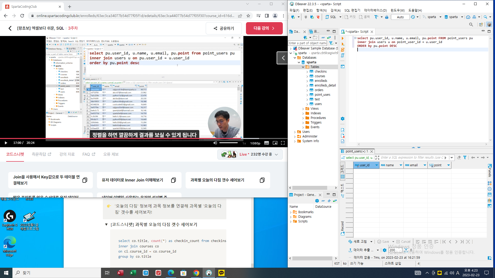Image resolution: width=495 pixels, height=278 pixels.
Task: Open a new SQL script
Action: point(331,17)
